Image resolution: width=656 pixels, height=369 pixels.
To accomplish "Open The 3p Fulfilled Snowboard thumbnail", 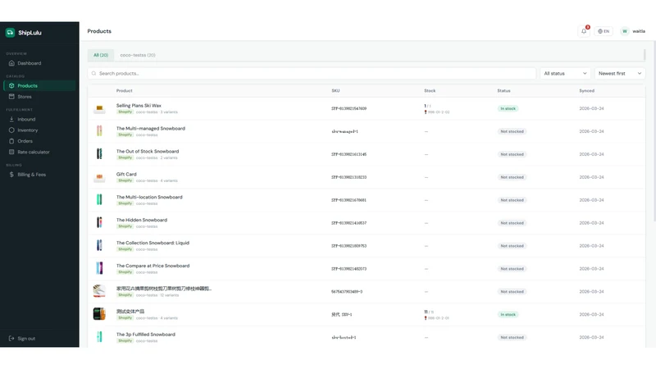I will (99, 337).
